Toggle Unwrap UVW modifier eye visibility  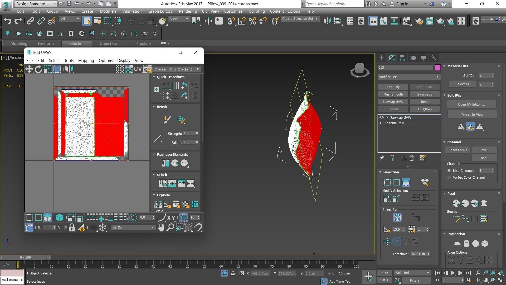(x=381, y=118)
